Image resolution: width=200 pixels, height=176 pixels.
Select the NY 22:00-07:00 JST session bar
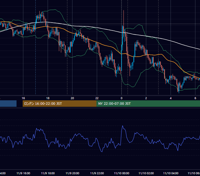pyautogui.click(x=148, y=104)
